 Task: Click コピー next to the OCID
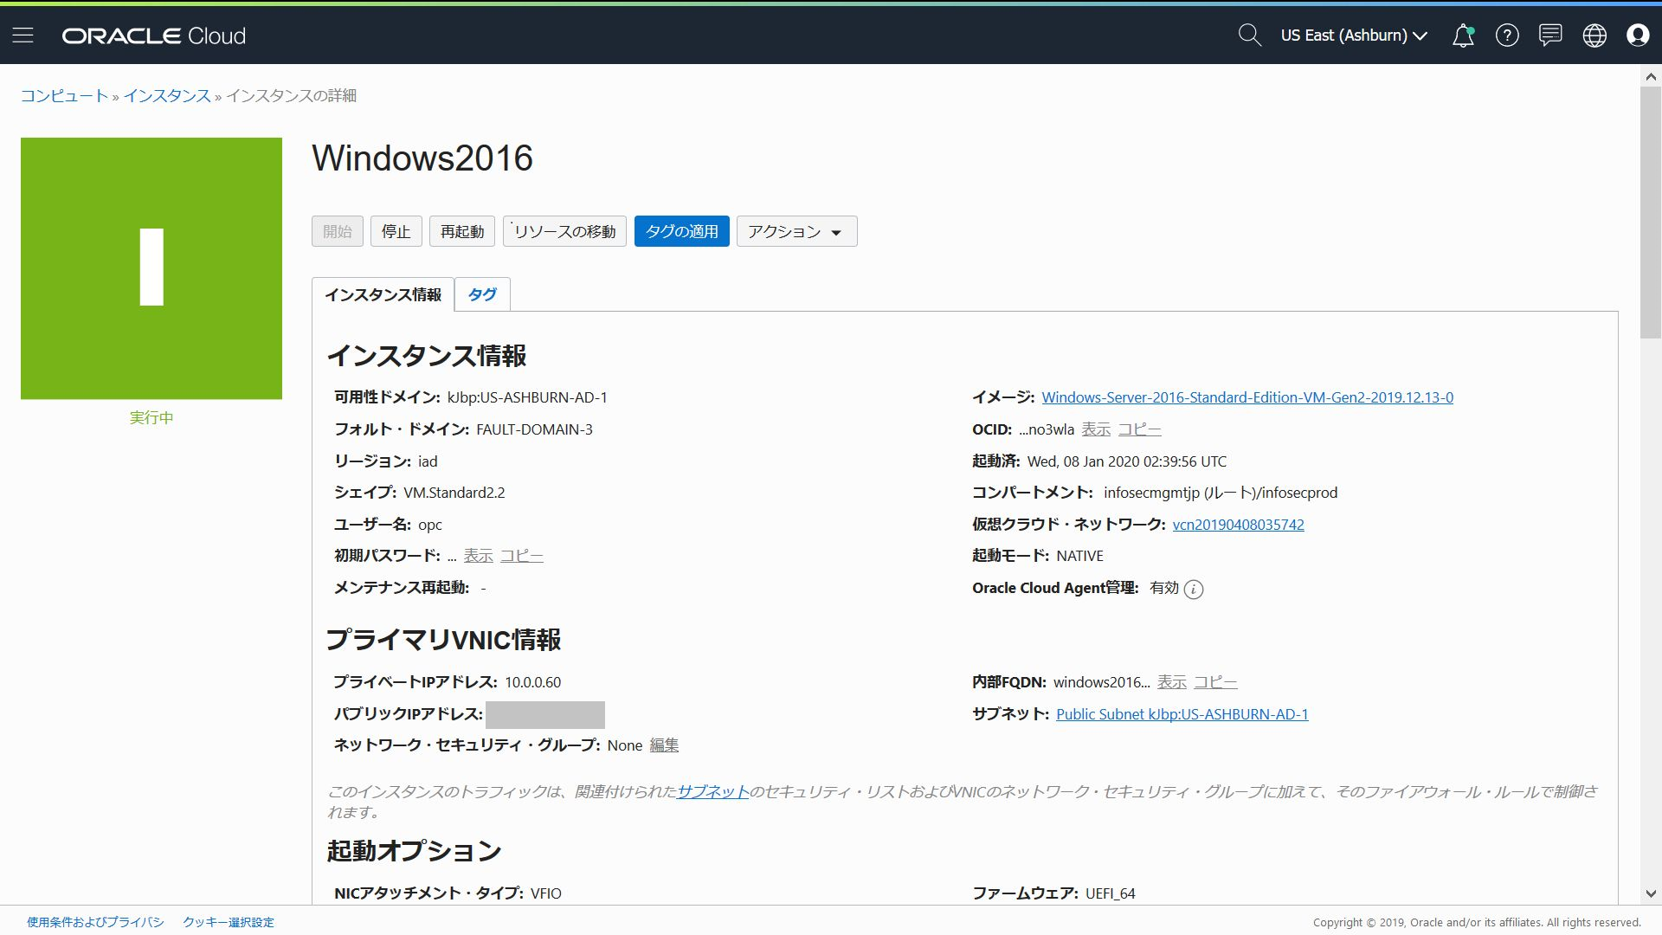click(1139, 429)
